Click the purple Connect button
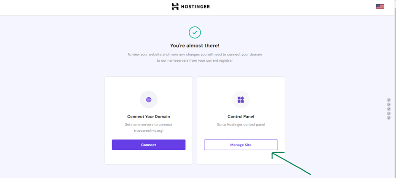 pyautogui.click(x=149, y=145)
